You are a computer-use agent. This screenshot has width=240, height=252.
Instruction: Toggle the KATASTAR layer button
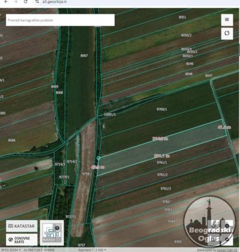pyautogui.click(x=22, y=226)
